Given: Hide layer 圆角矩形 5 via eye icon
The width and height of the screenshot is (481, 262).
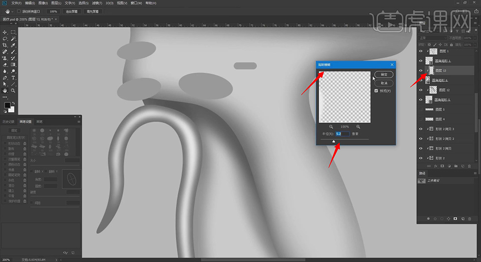Looking at the screenshot, I should coord(421,100).
